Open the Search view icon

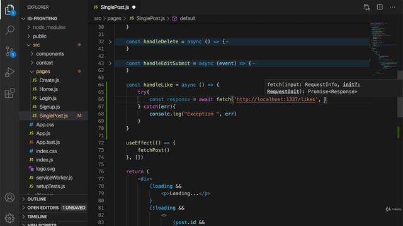pos(10,30)
